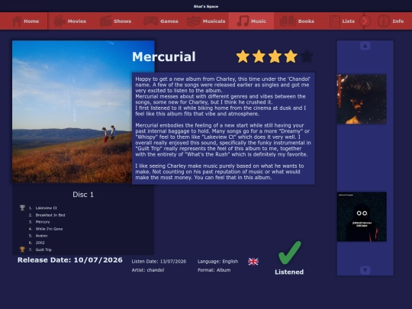Click the Info circle icon

tap(384, 21)
